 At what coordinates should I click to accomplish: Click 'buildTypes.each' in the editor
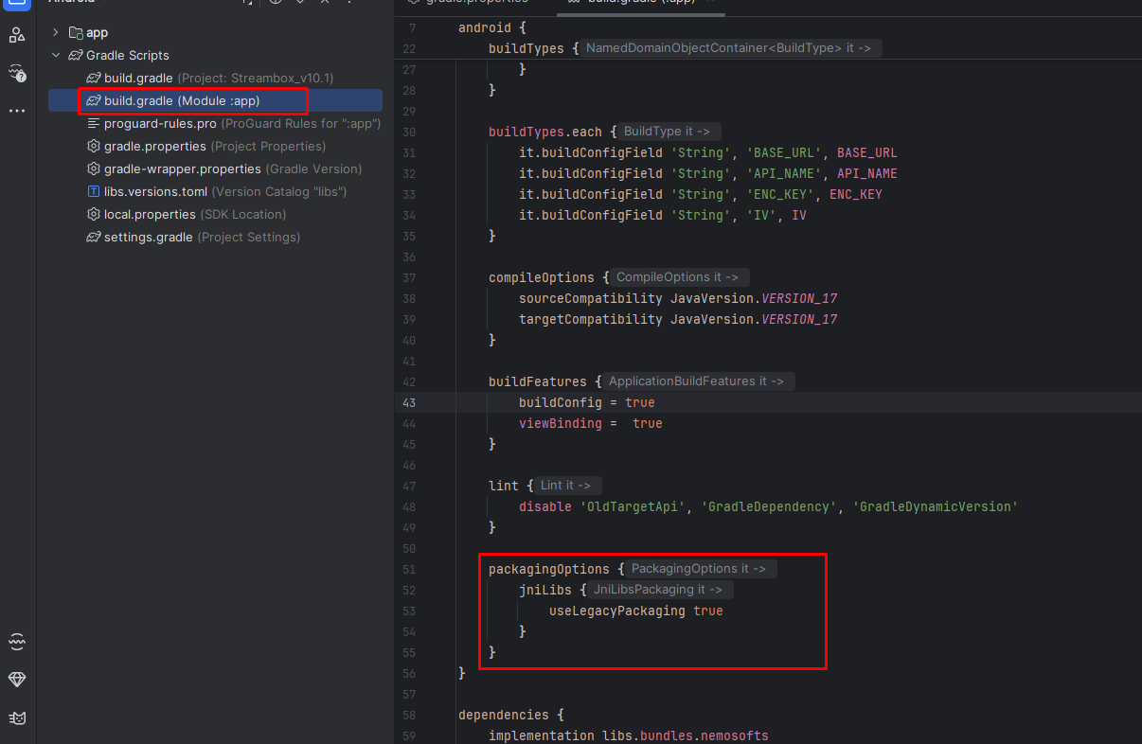(x=545, y=131)
